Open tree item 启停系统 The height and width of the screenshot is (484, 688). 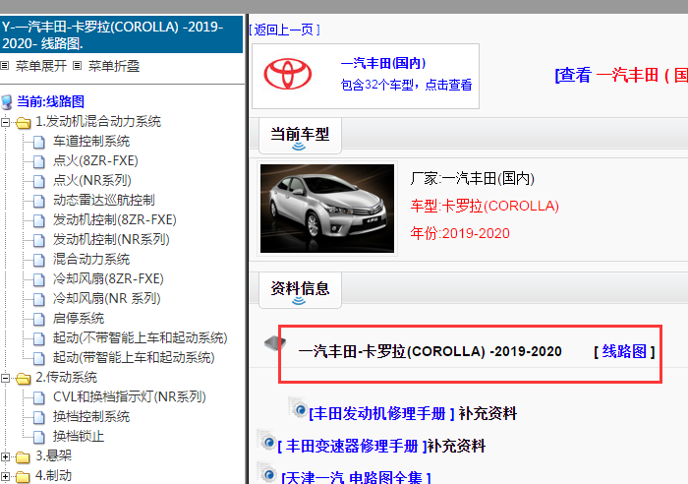(x=79, y=319)
